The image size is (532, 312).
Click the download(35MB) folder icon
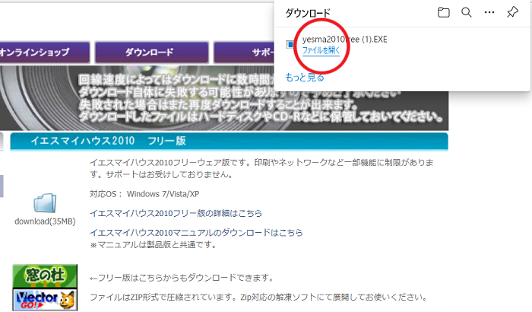pyautogui.click(x=45, y=203)
